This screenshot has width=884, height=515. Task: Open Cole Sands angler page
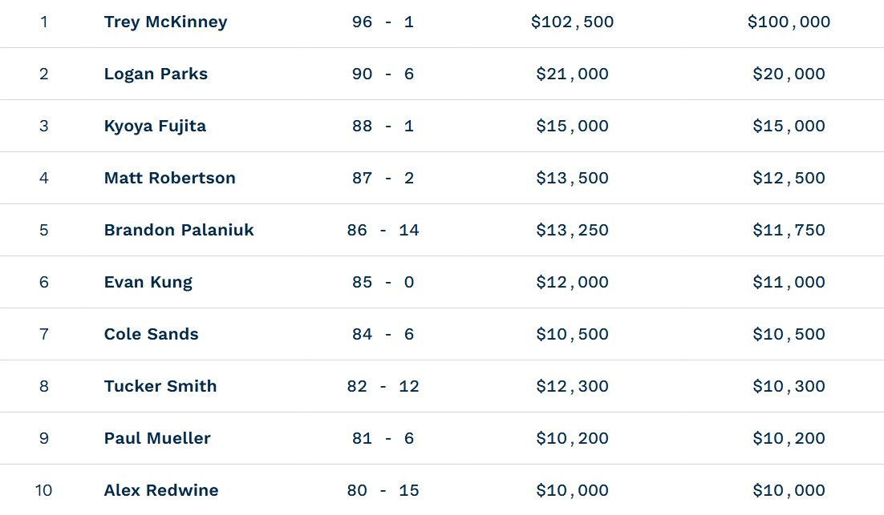coord(151,334)
